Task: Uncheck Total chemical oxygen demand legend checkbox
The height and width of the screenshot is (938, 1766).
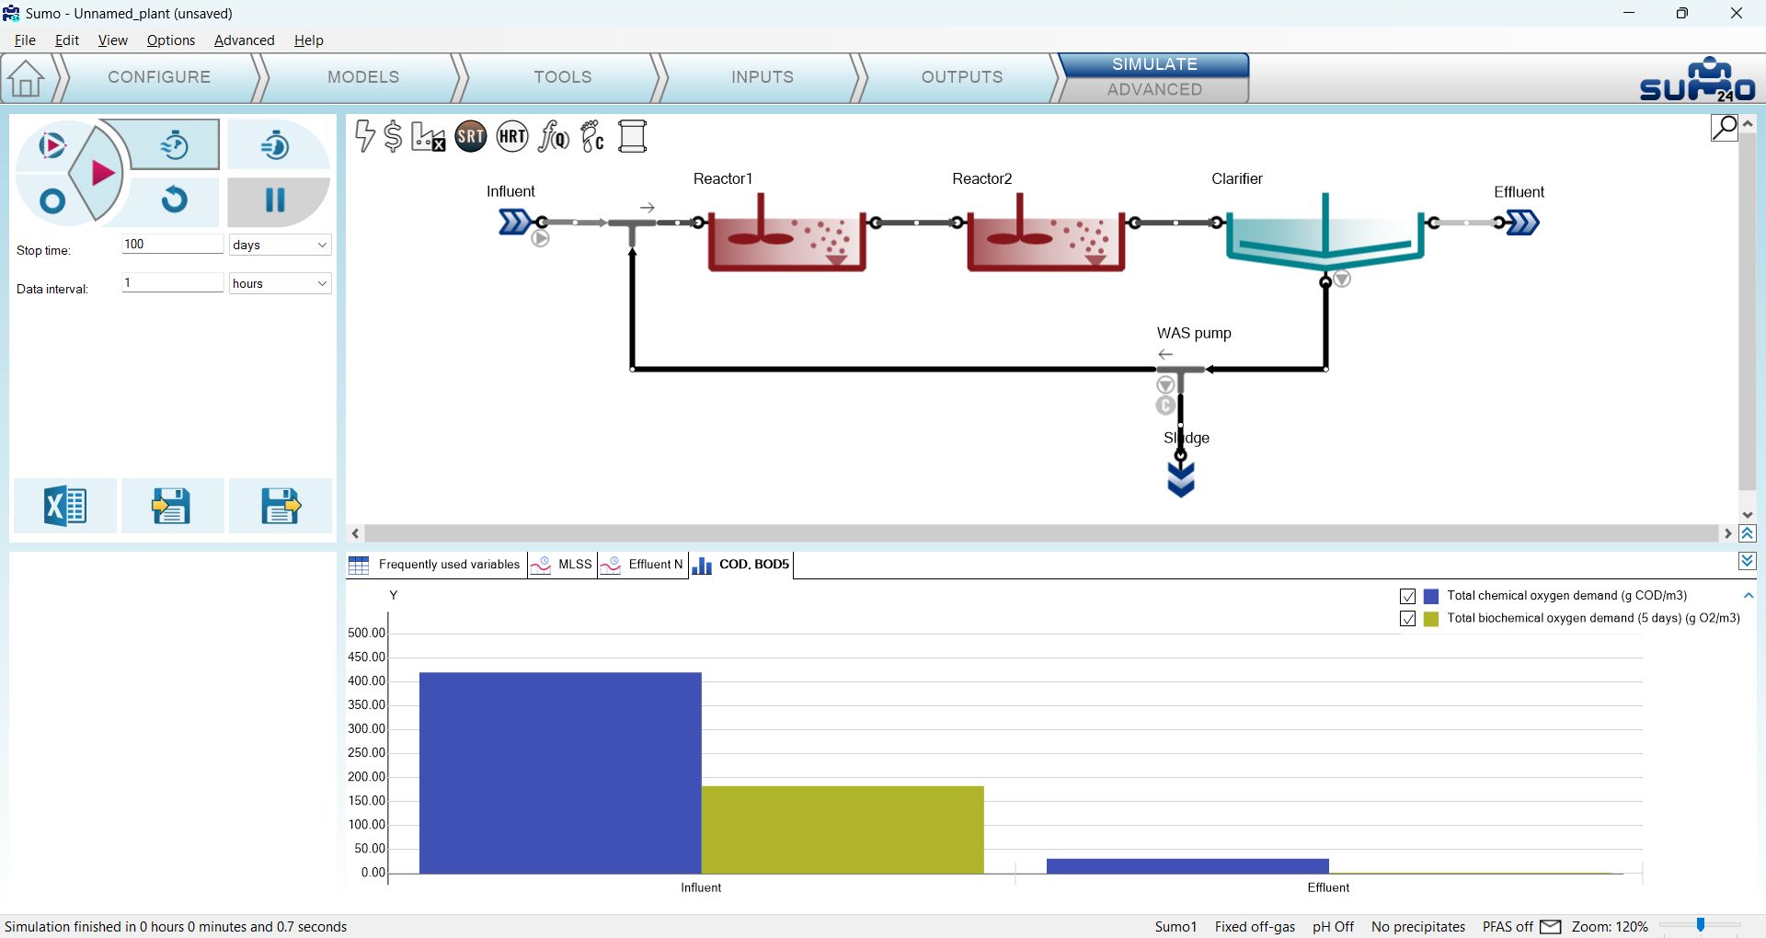Action: [x=1407, y=596]
